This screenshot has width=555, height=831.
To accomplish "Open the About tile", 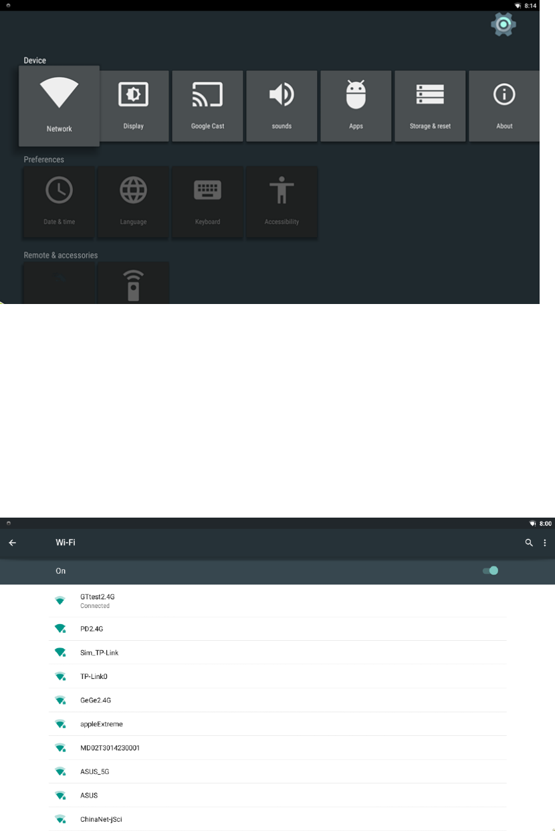I will coord(504,106).
